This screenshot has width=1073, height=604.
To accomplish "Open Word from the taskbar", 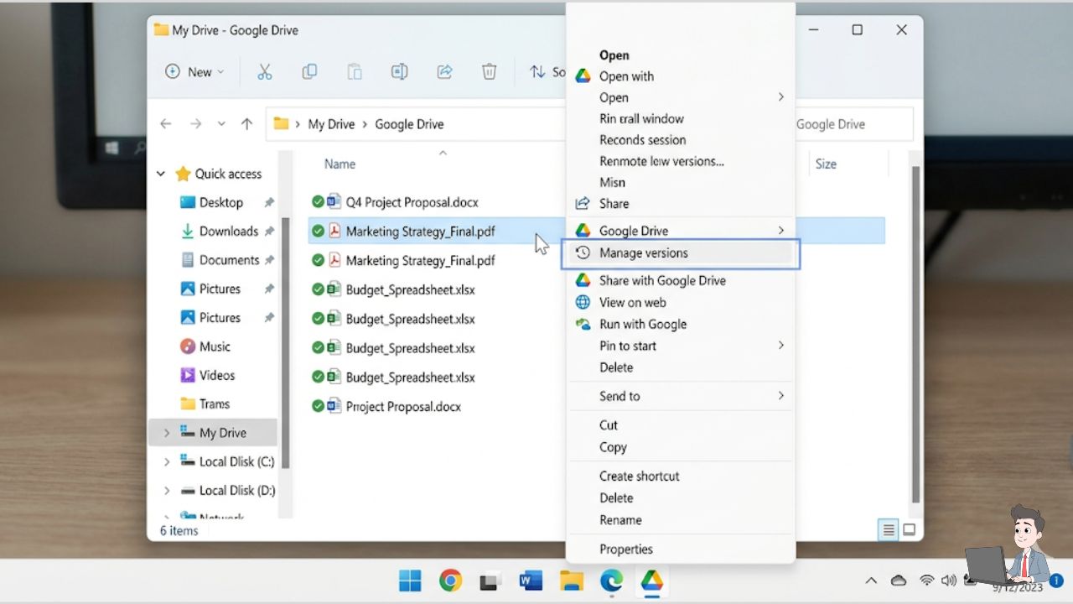I will click(x=531, y=581).
